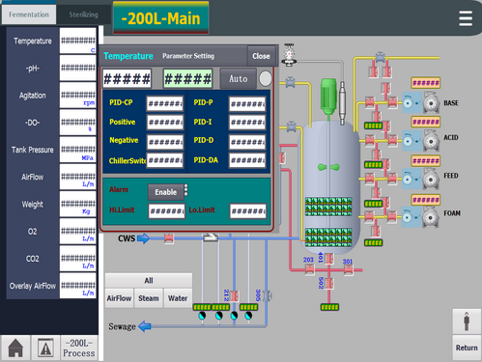
Task: Select the Water filter button
Action: coord(178,298)
